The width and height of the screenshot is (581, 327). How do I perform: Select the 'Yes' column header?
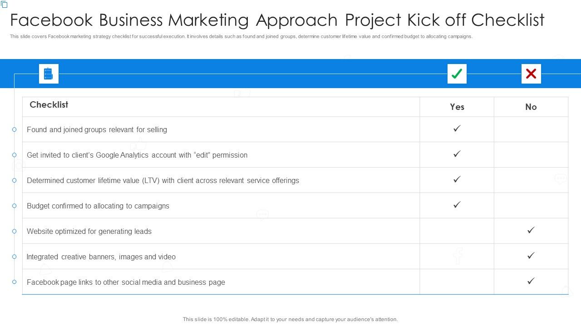click(x=457, y=107)
